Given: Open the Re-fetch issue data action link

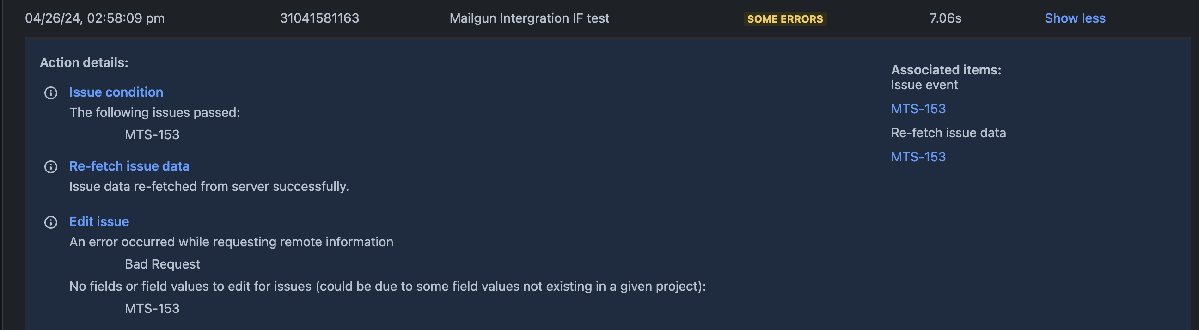Looking at the screenshot, I should [x=129, y=166].
